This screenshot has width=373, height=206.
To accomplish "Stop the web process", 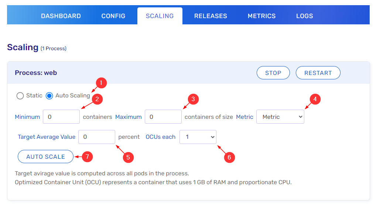I will coord(273,73).
